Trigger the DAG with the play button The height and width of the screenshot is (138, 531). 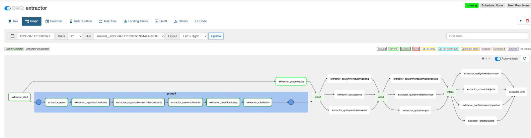(x=520, y=21)
